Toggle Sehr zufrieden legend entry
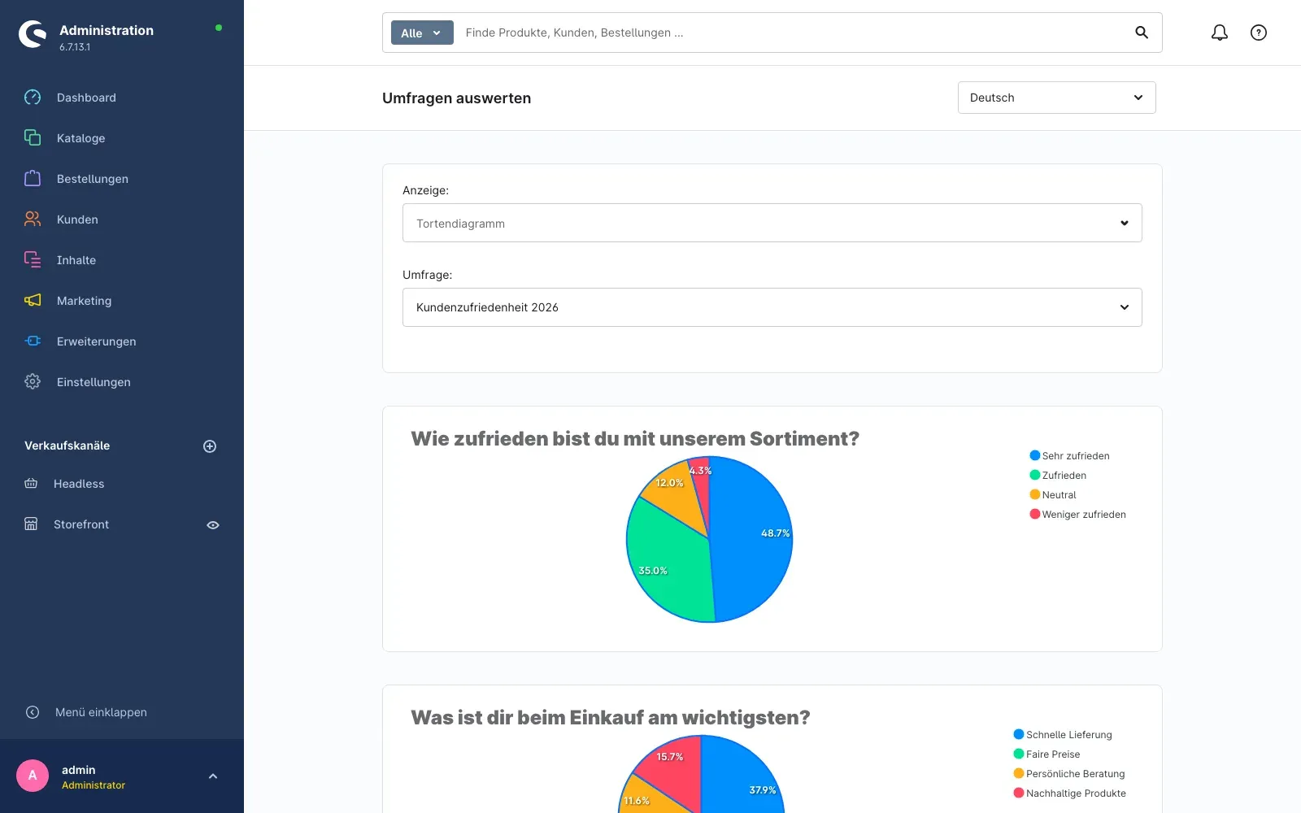 [1069, 456]
